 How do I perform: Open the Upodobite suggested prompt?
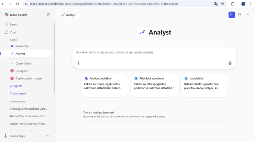point(204,85)
